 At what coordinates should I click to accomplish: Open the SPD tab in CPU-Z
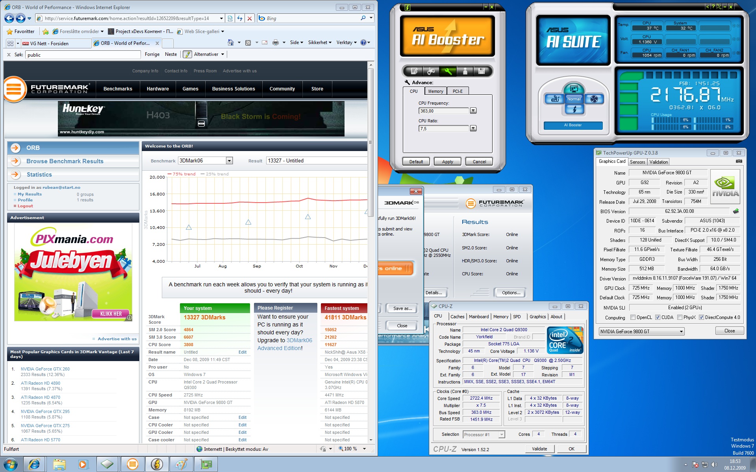click(x=517, y=317)
